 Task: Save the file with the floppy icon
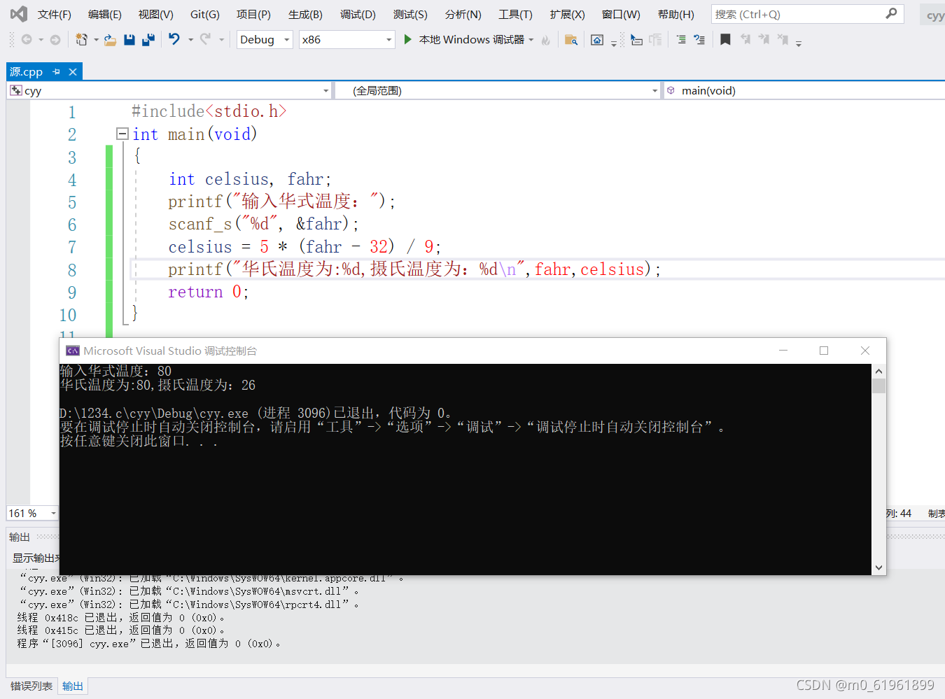129,40
